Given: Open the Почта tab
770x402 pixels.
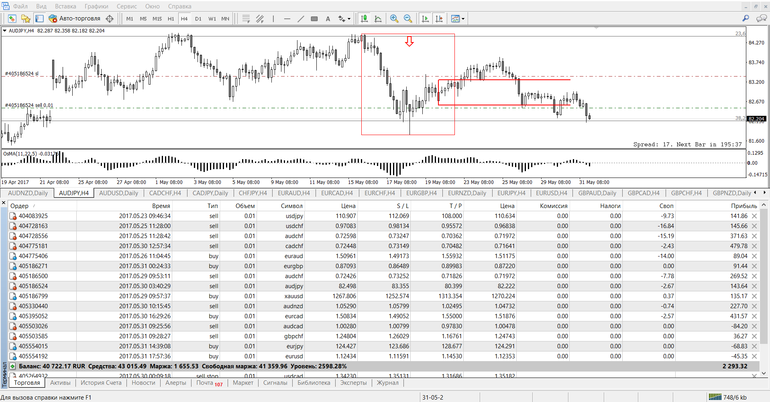Looking at the screenshot, I should point(209,383).
